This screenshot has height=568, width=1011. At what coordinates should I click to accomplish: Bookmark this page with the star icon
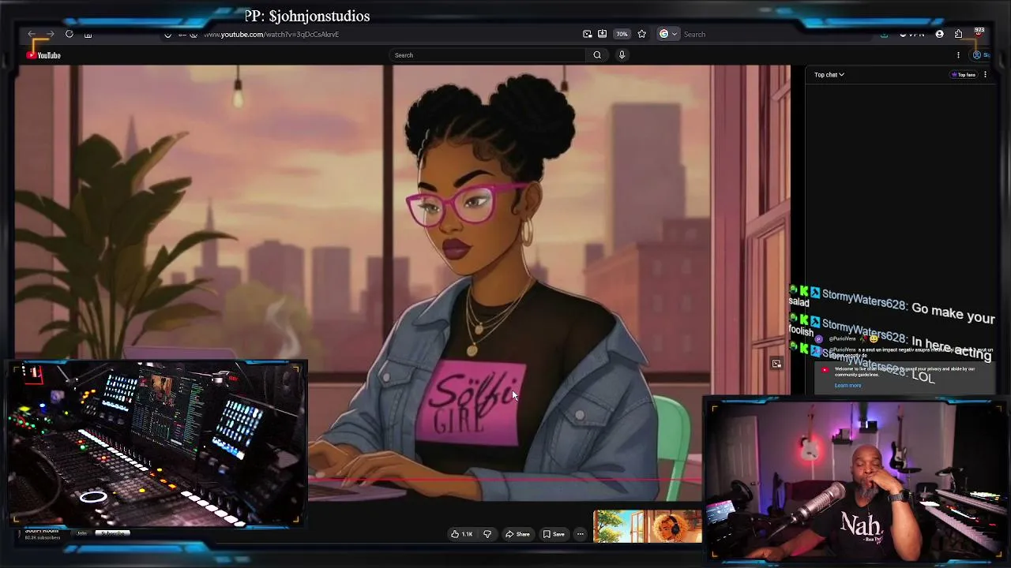pos(641,34)
